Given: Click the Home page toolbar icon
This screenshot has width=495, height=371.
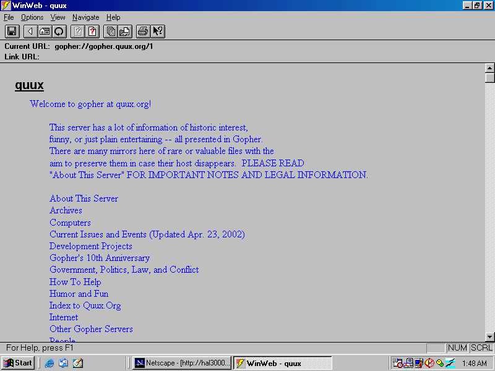Looking at the screenshot, I should 45,32.
